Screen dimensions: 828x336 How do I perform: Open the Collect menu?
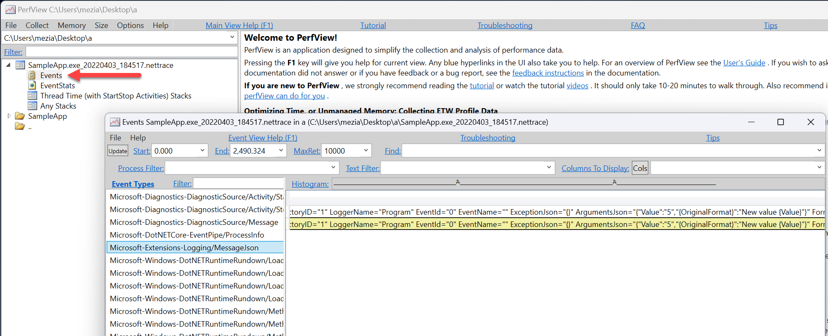[x=37, y=25]
